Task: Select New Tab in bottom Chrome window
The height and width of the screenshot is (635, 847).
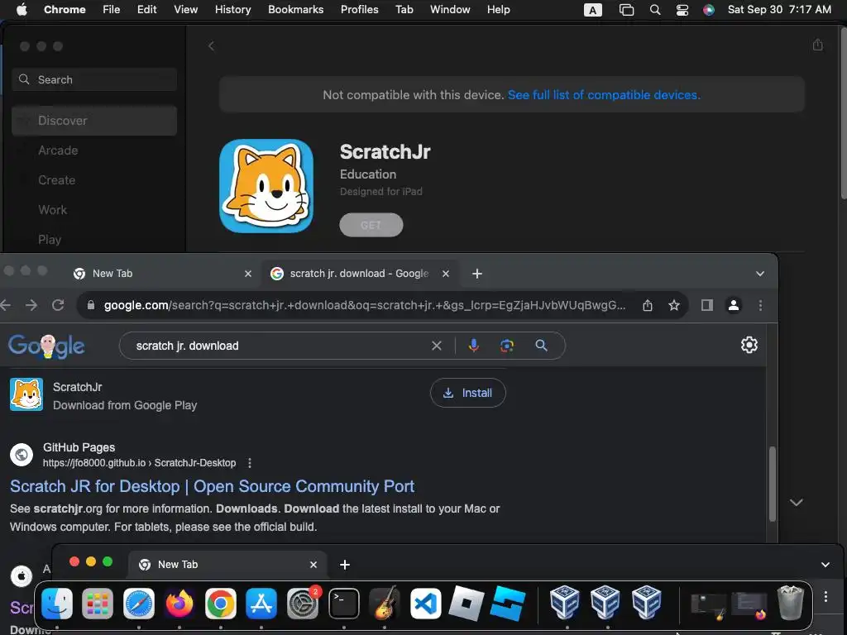Action: pyautogui.click(x=227, y=565)
